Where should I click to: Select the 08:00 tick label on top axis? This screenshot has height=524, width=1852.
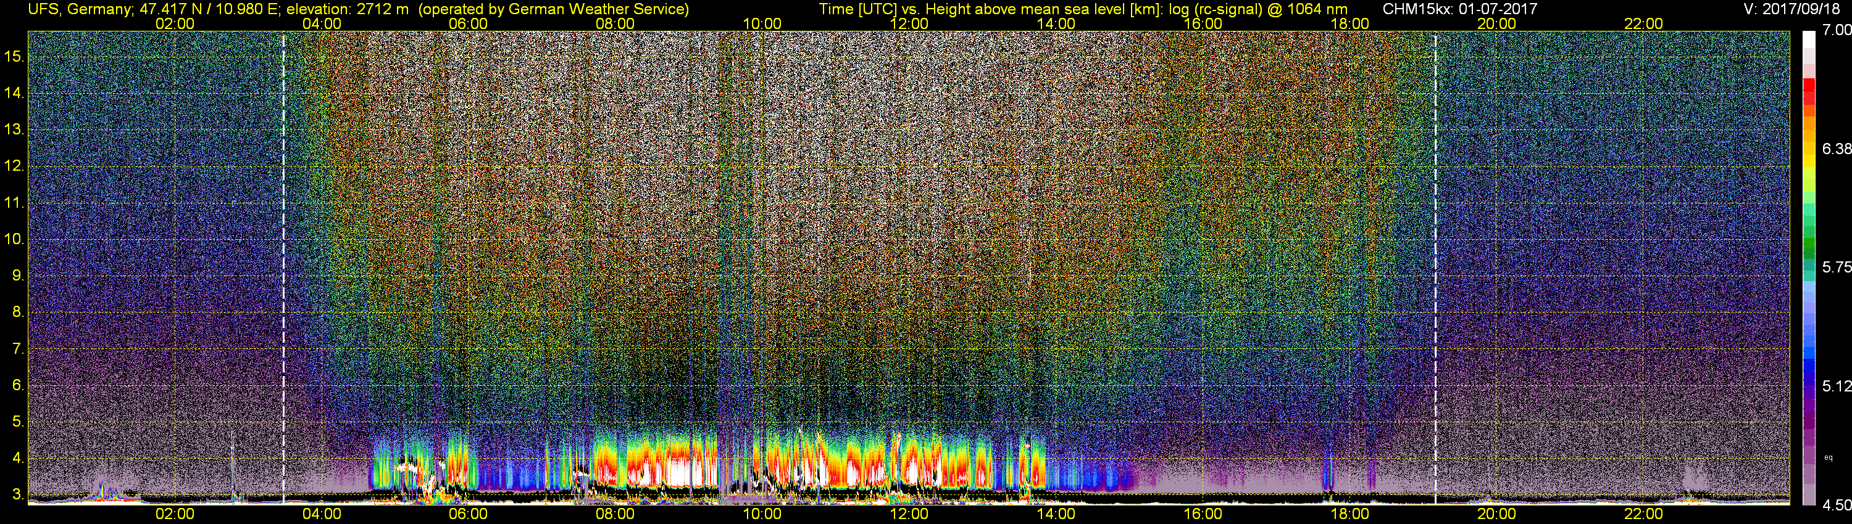coord(615,23)
